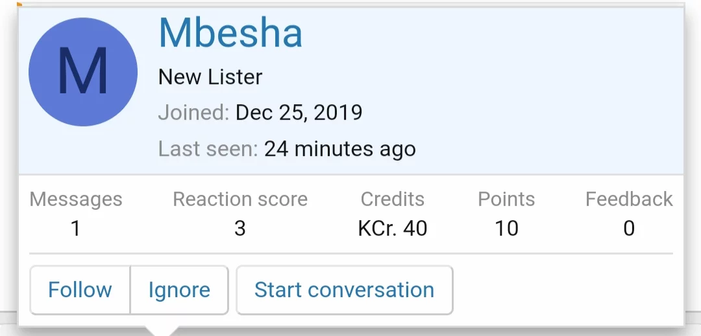
Task: Select the Reaction score value 3
Action: tap(240, 228)
